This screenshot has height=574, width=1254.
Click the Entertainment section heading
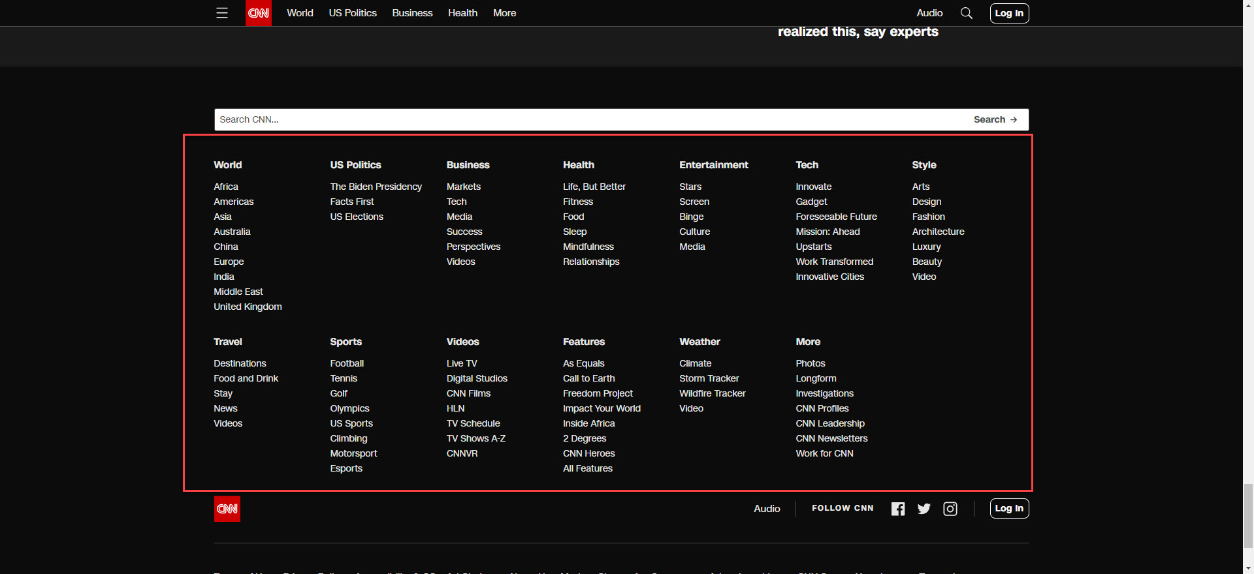tap(714, 165)
